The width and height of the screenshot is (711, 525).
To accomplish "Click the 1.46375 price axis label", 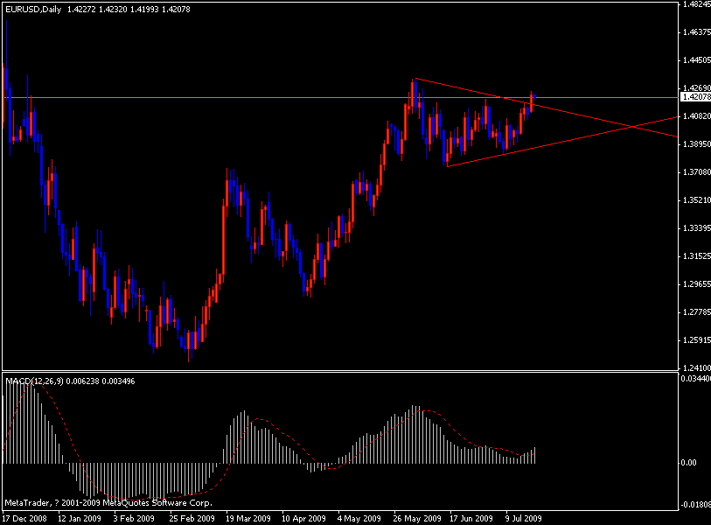I will click(x=696, y=32).
